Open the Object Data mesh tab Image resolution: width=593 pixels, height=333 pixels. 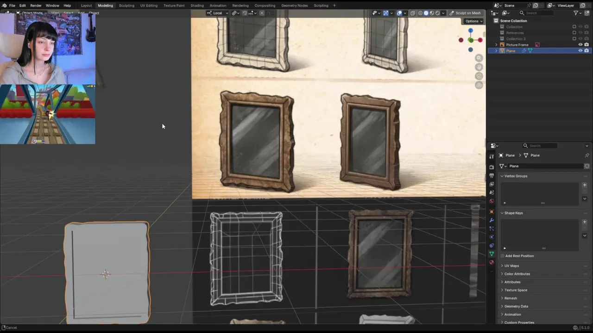(x=492, y=254)
